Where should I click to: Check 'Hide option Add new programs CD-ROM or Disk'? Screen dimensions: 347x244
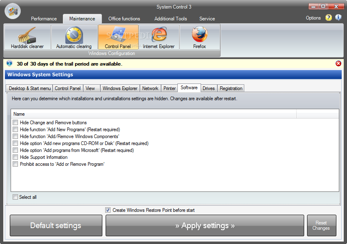pyautogui.click(x=15, y=143)
